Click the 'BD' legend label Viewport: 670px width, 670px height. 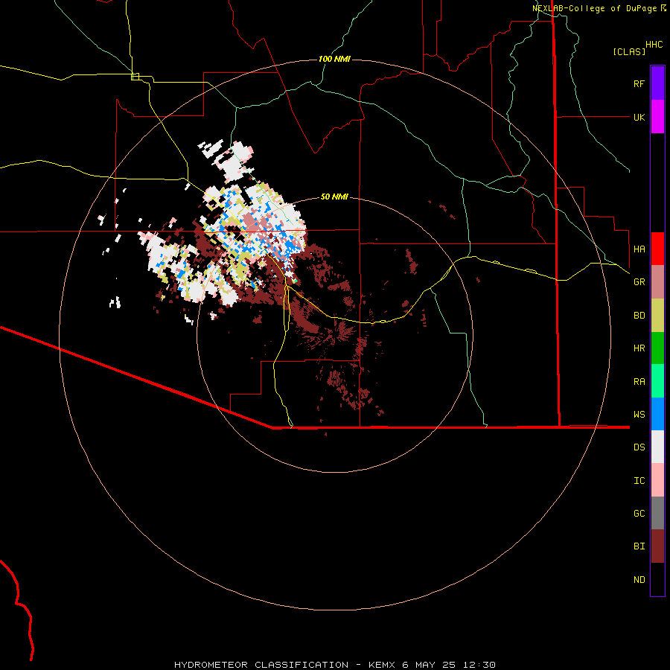639,316
